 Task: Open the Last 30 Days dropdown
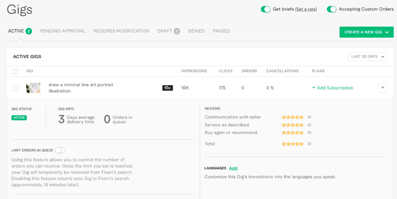(368, 57)
